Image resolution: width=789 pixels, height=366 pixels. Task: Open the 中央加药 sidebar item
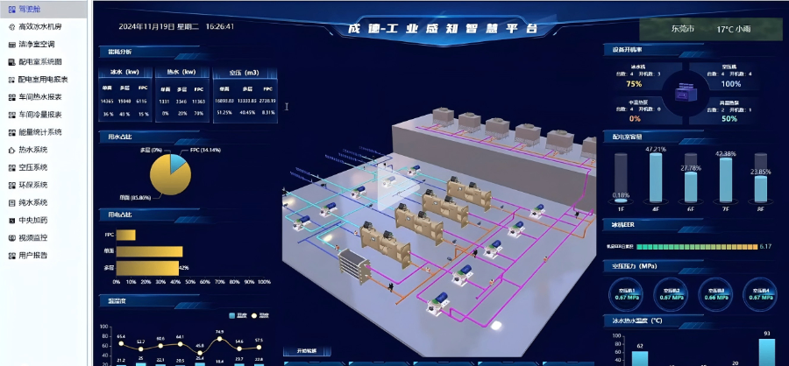coord(33,220)
